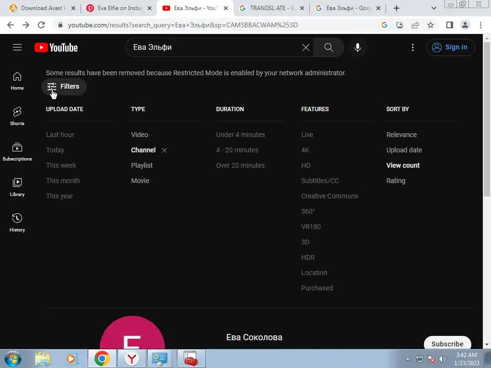Viewport: 491px width, 368px height.
Task: Click the install/download page icon in address bar
Action: click(400, 25)
